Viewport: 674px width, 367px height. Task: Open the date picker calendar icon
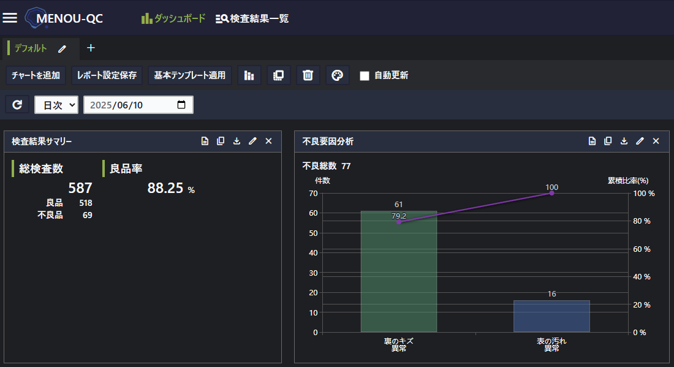click(181, 105)
